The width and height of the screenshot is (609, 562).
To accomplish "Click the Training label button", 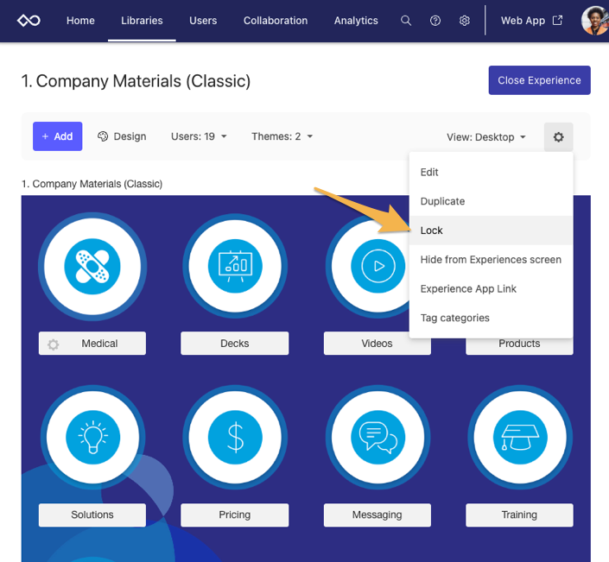I will 519,515.
